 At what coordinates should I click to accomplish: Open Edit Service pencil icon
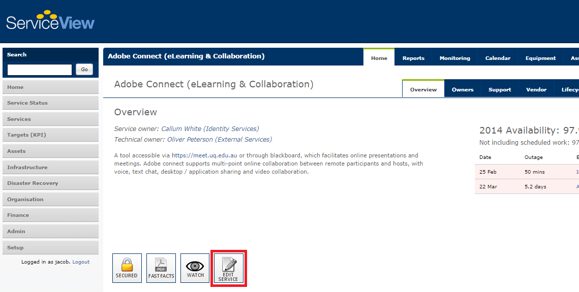point(229,268)
